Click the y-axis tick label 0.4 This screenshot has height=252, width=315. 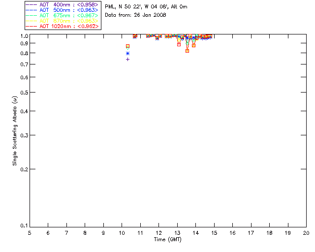point(24,111)
